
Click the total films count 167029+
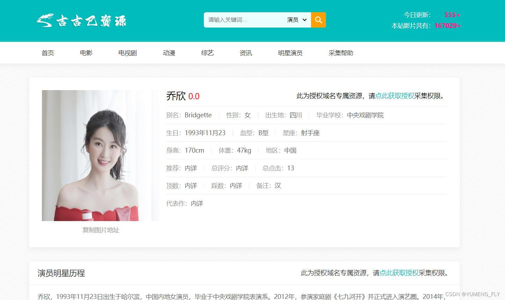448,26
